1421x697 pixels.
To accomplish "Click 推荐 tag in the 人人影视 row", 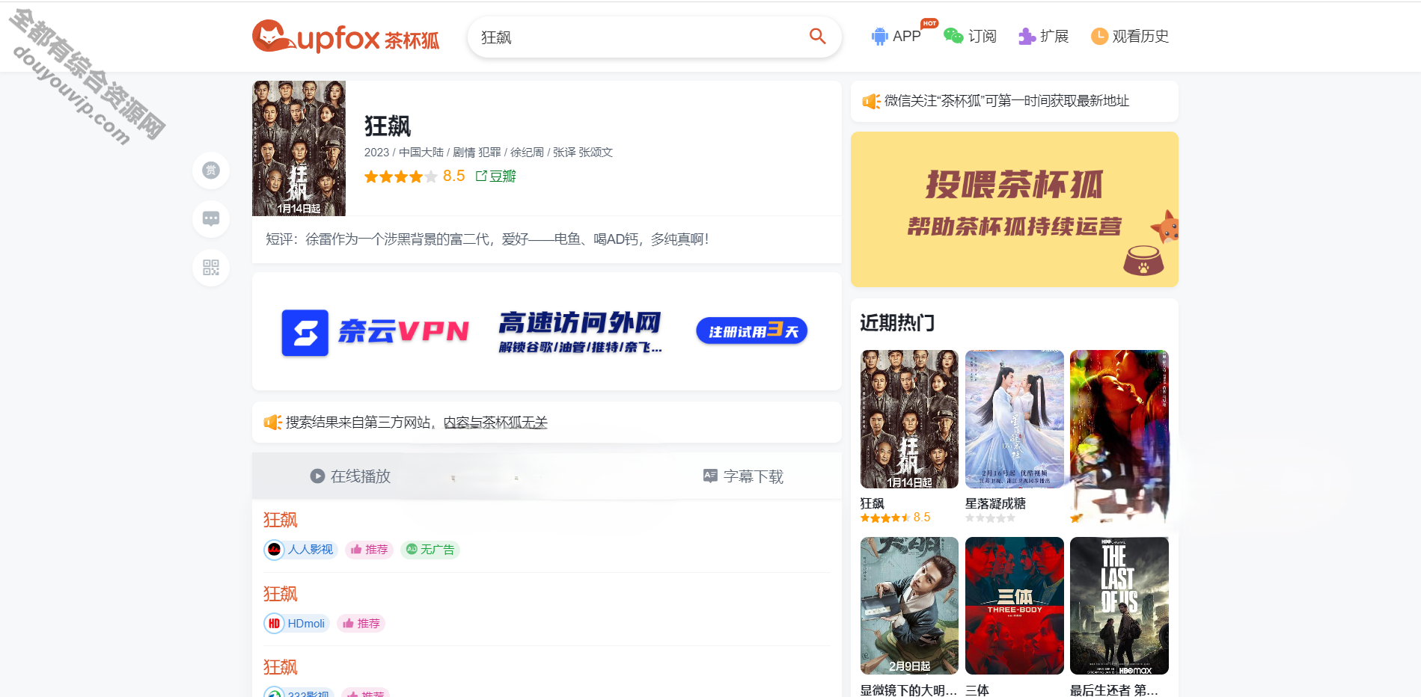I will [x=369, y=550].
